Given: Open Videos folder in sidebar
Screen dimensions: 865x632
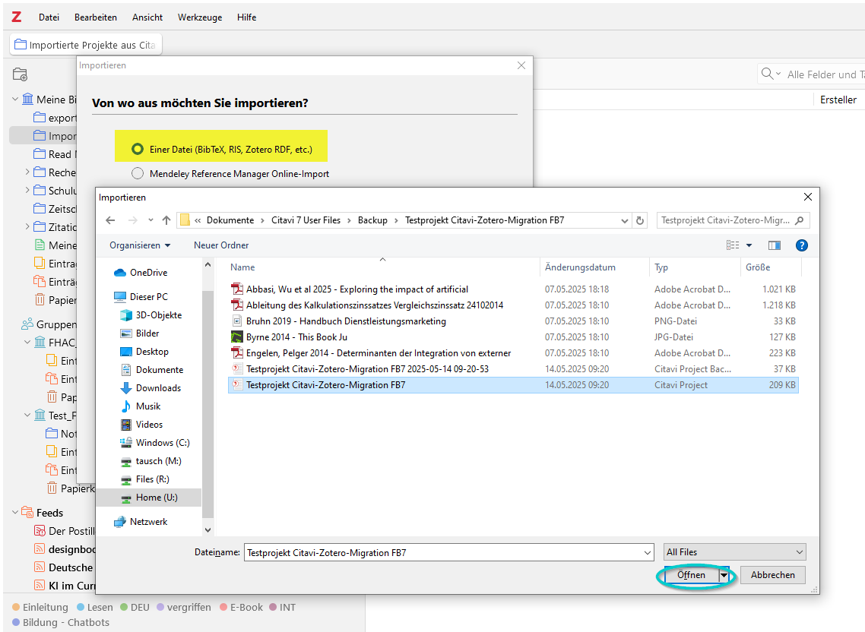Looking at the screenshot, I should [141, 424].
